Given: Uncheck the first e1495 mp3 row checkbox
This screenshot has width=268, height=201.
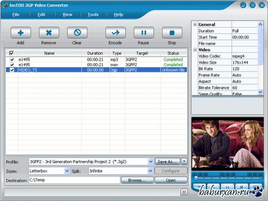Looking at the screenshot, I should point(12,59).
